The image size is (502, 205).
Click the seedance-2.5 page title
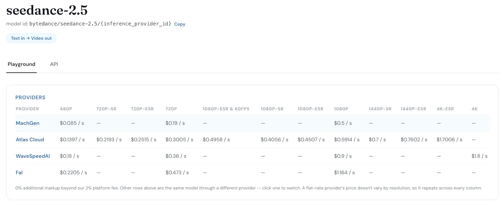click(x=47, y=10)
